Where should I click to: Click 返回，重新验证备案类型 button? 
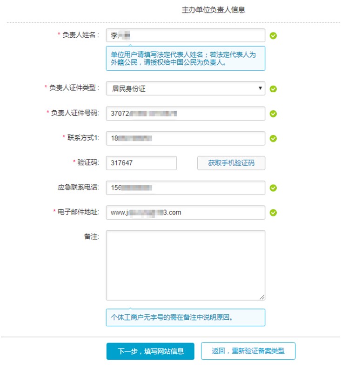click(248, 351)
